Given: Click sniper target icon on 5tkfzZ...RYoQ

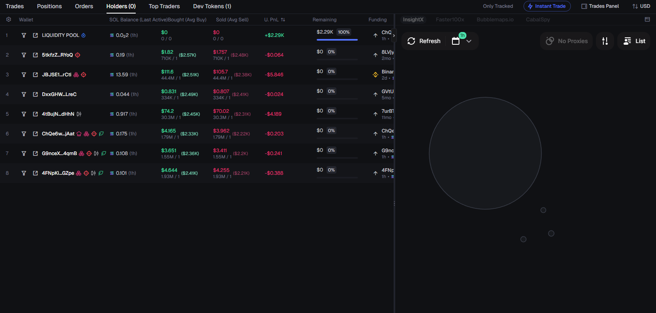Looking at the screenshot, I should (78, 55).
